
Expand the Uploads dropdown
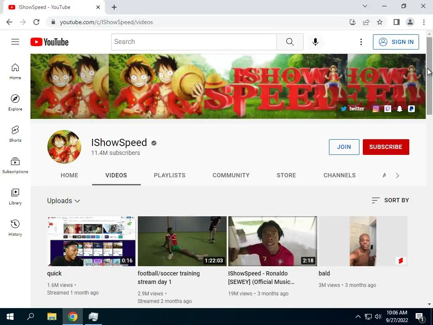tap(63, 201)
